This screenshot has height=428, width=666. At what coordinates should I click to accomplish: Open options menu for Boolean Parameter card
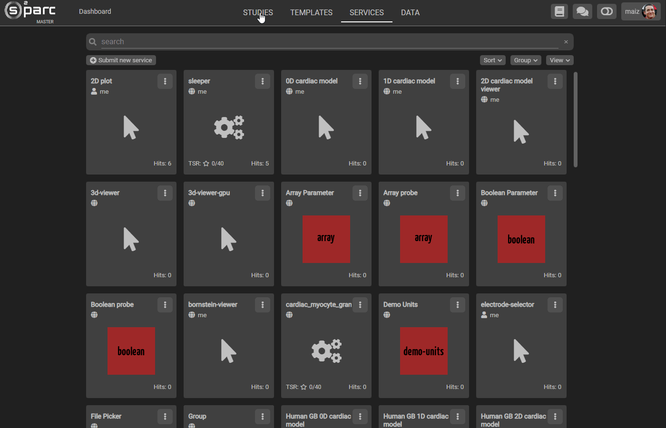click(x=555, y=193)
